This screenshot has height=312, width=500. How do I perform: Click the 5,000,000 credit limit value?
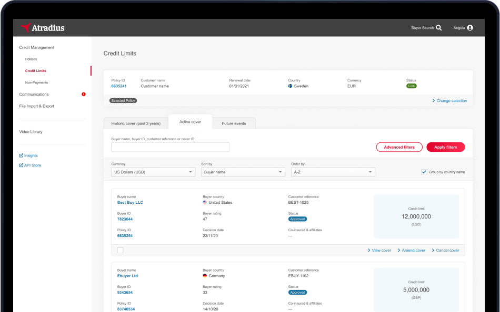click(x=416, y=290)
